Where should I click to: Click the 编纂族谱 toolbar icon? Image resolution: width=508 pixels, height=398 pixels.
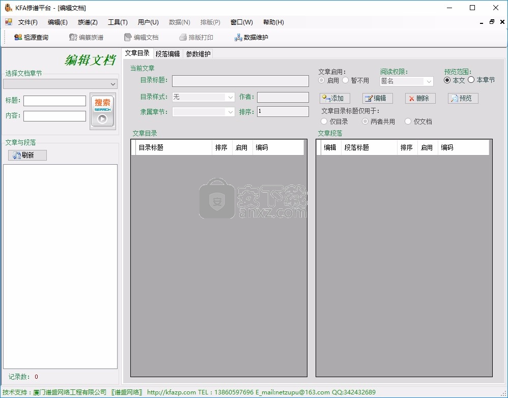pyautogui.click(x=86, y=37)
